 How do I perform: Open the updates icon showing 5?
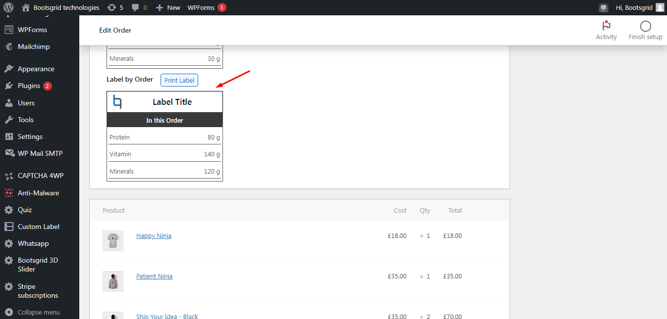(x=111, y=7)
